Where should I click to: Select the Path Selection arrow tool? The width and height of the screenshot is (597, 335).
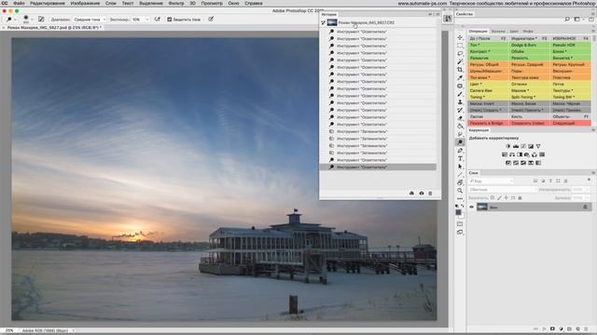point(460,167)
